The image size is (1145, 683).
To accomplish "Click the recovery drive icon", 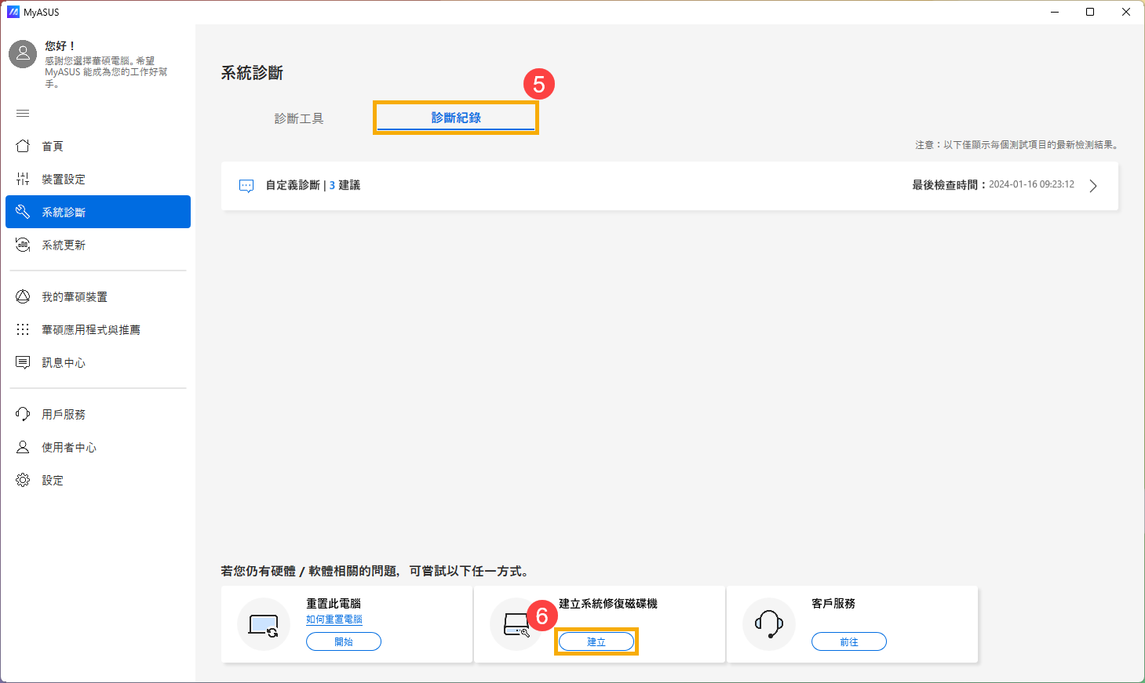I will (x=516, y=624).
